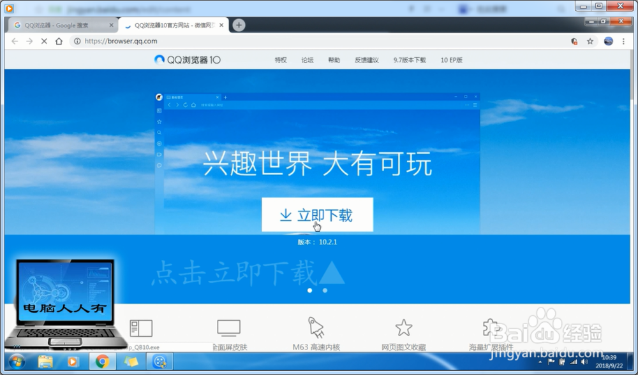The width and height of the screenshot is (638, 375).
Task: Select the first carousel dot
Action: (310, 290)
